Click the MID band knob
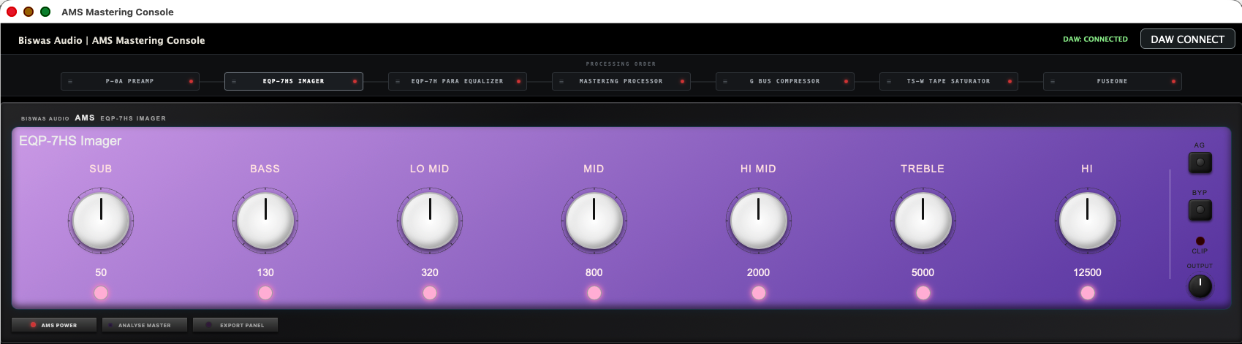Screen dimensions: 1242x344 [594, 220]
